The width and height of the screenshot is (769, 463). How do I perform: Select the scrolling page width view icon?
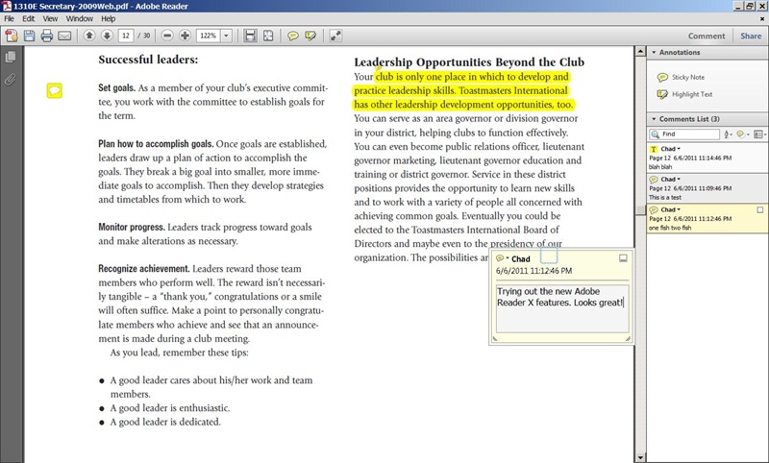tap(251, 36)
